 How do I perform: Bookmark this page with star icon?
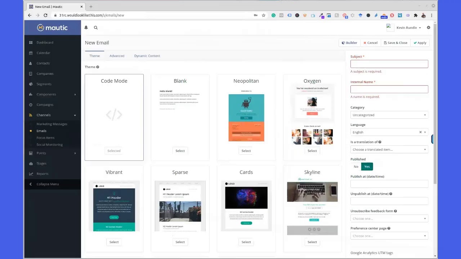click(x=264, y=15)
